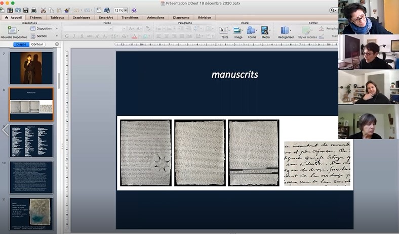
Task: Click the Cut scissors icon
Action: point(43,10)
